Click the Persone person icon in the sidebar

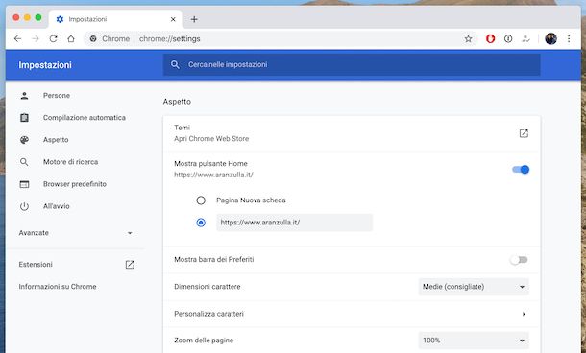(24, 96)
